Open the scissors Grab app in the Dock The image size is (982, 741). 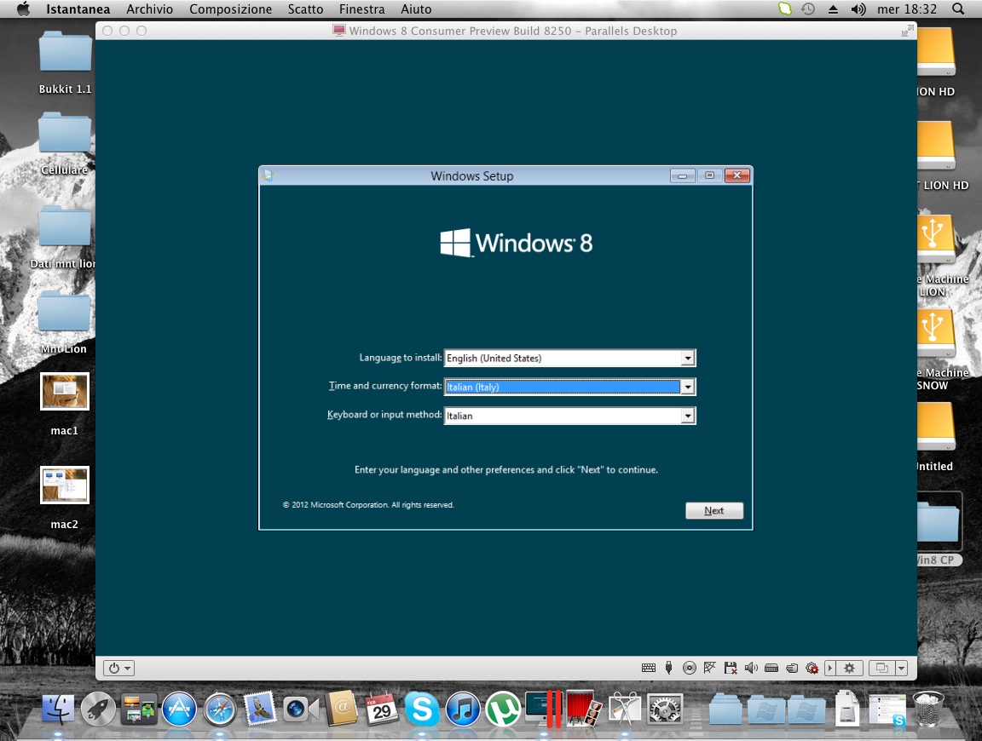tap(624, 709)
